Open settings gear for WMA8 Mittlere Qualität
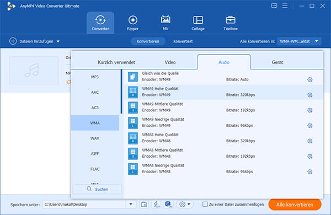The image size is (331, 215). tap(309, 157)
